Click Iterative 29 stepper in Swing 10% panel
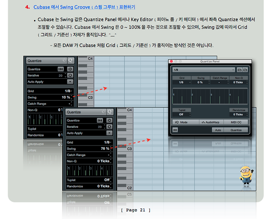Viewport: 271px width, 219px height. pyautogui.click(x=65, y=75)
